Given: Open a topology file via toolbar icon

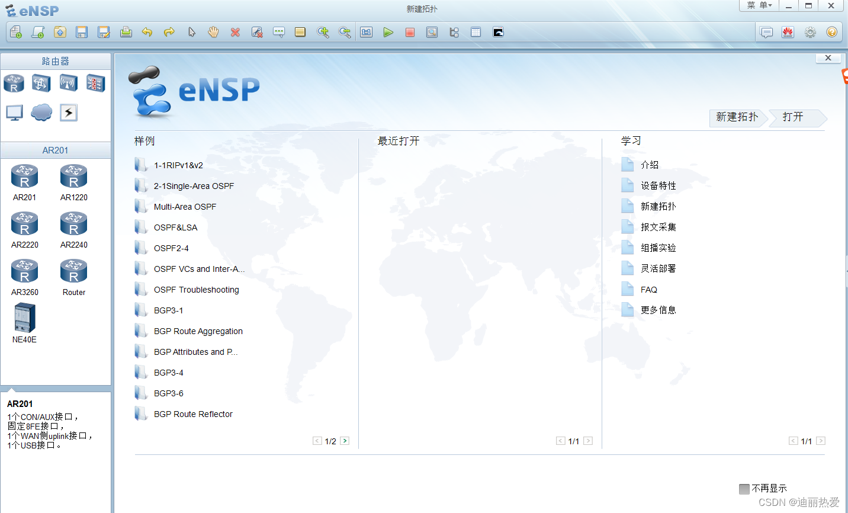Looking at the screenshot, I should pyautogui.click(x=60, y=32).
